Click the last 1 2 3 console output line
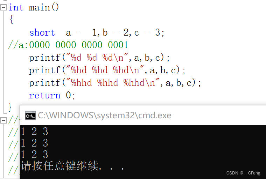The image size is (266, 179). (34, 154)
